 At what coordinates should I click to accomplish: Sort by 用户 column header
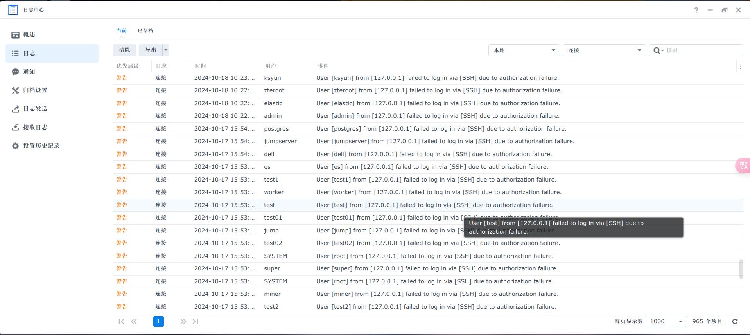tap(287, 66)
